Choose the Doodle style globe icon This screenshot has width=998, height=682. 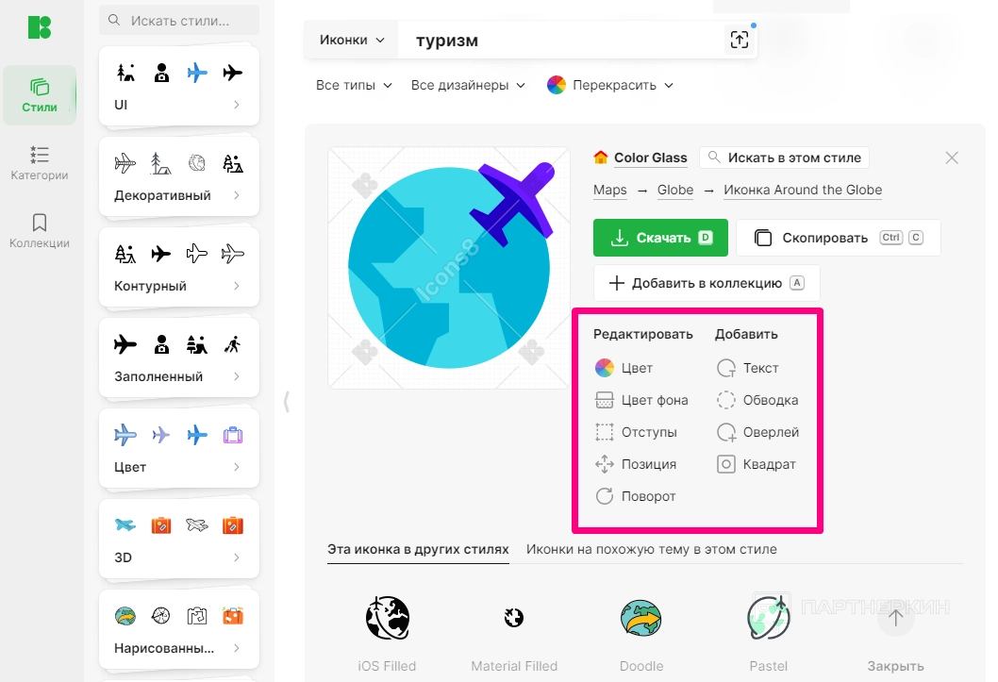click(640, 618)
